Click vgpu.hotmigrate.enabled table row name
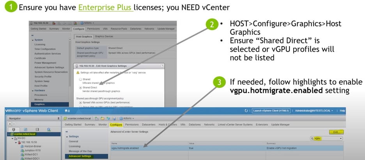365x160 pixels. coord(125,148)
